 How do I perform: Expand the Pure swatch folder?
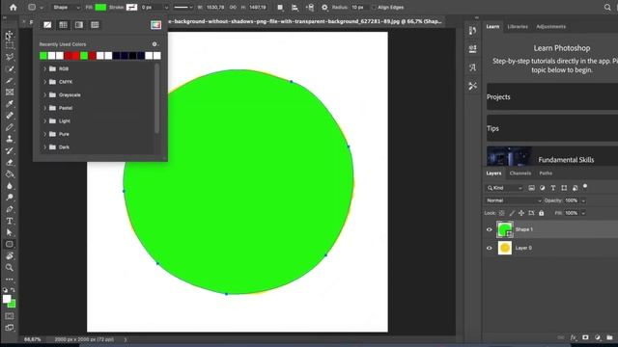coord(44,134)
